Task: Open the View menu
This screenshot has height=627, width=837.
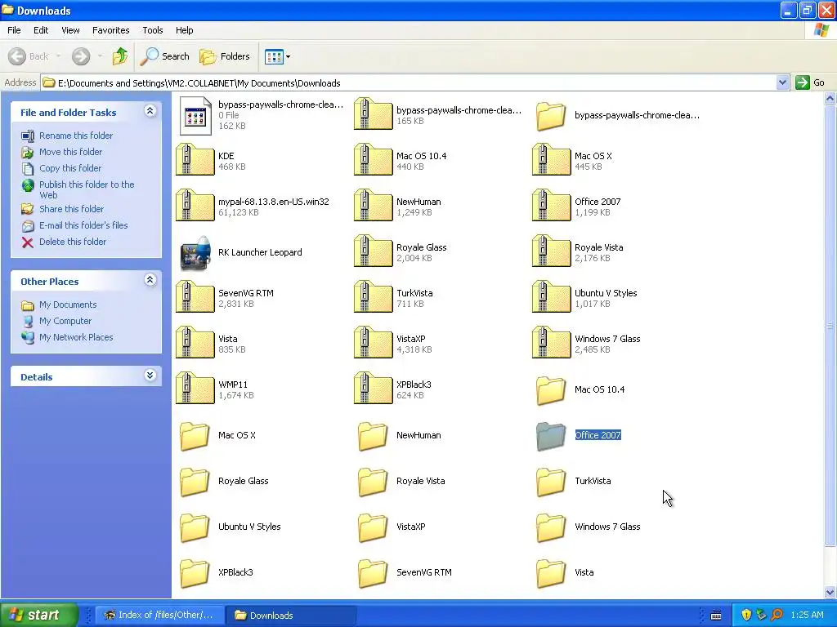Action: click(70, 30)
